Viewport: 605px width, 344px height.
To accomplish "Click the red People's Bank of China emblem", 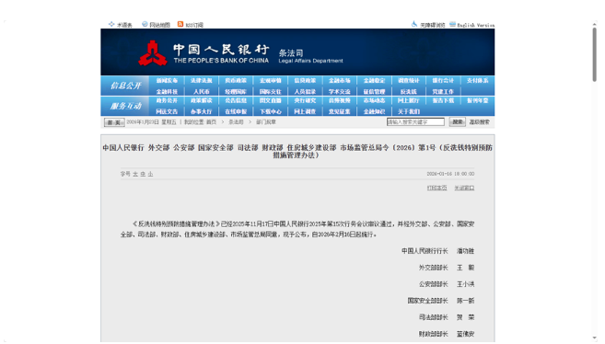I will pos(153,53).
